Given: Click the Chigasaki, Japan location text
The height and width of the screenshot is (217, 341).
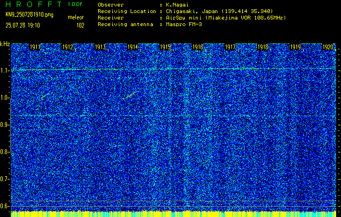Looking at the screenshot, I should click(x=219, y=11).
